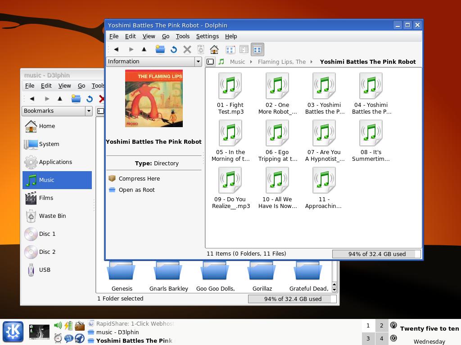Click Compress Here action
The width and height of the screenshot is (461, 345).
[134, 178]
